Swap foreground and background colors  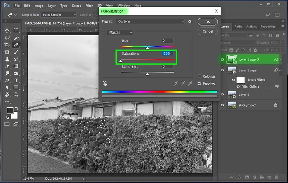[x=17, y=108]
